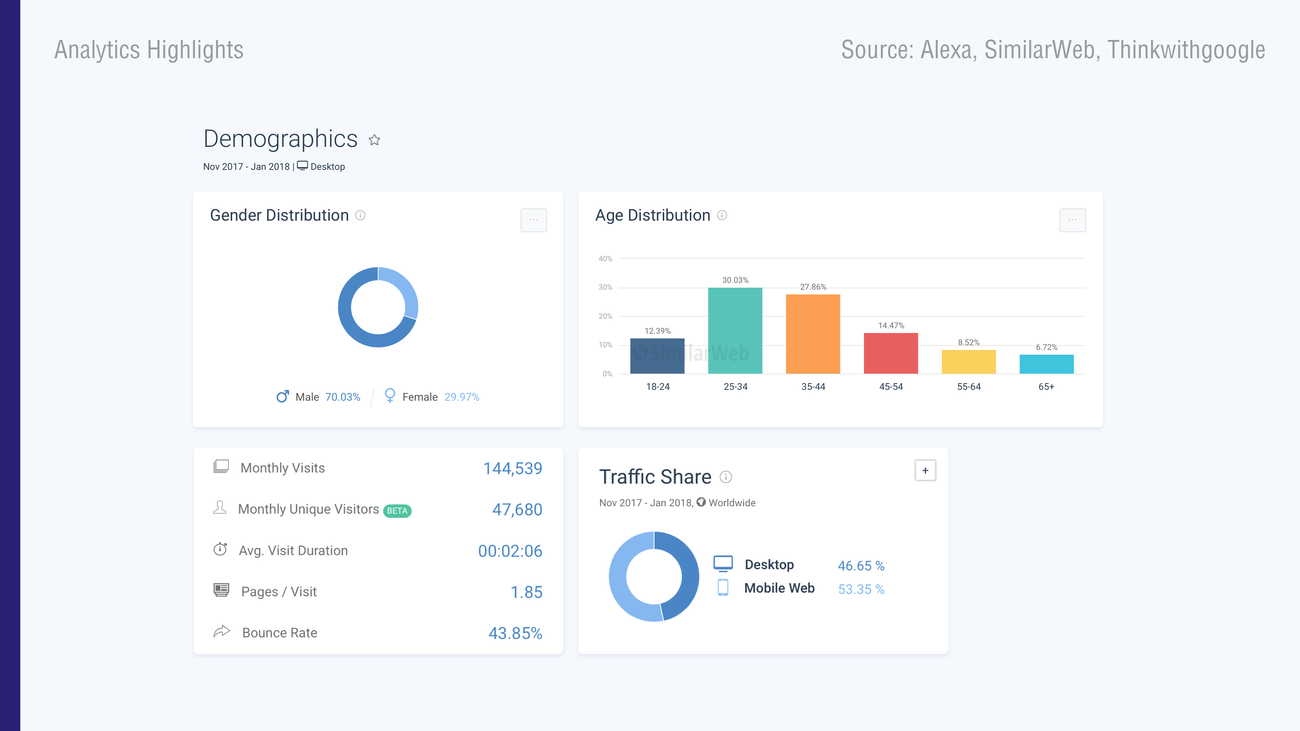Open the Gender Distribution options menu
Screen dimensions: 1300x731
point(534,220)
